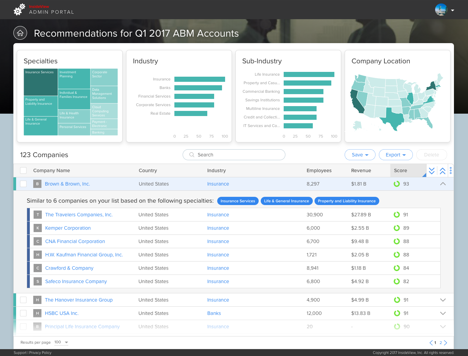Go to previous page with left arrow
Viewport: 468px width, 356px height.
(431, 343)
